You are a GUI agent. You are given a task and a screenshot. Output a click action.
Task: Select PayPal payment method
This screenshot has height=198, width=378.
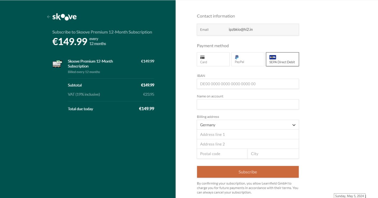[247, 59]
